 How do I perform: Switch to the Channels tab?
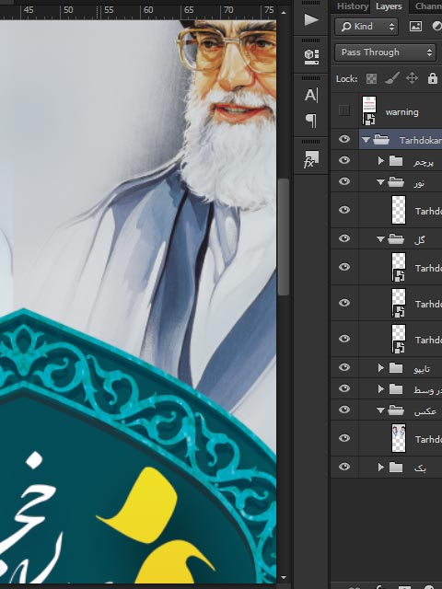(x=428, y=6)
